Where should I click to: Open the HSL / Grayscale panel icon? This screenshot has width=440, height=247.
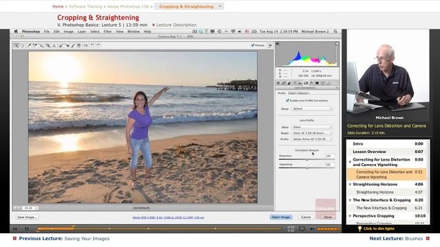tap(295, 83)
